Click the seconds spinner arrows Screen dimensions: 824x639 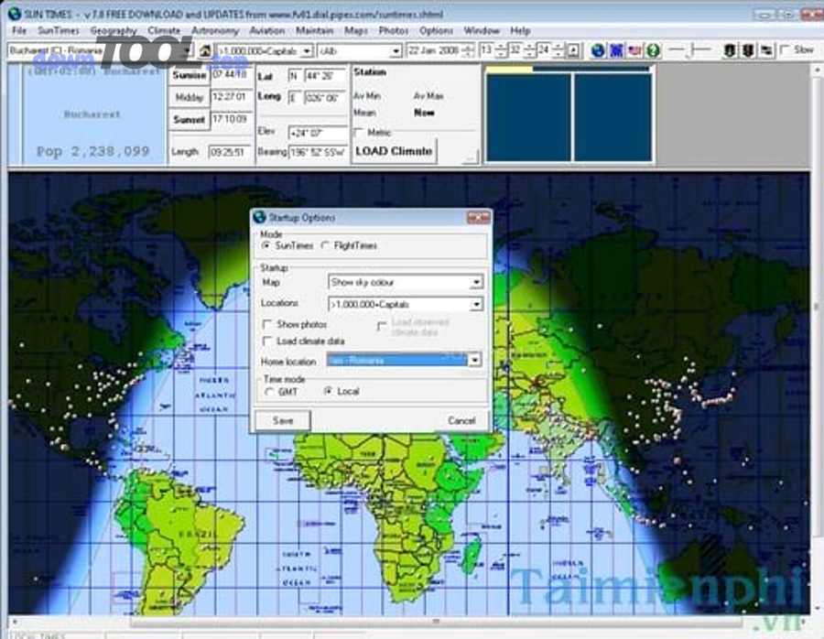coord(558,51)
